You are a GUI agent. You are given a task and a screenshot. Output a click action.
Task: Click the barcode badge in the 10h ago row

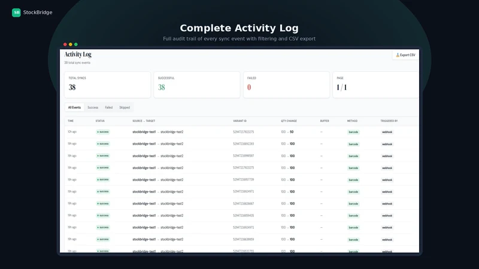click(x=353, y=132)
